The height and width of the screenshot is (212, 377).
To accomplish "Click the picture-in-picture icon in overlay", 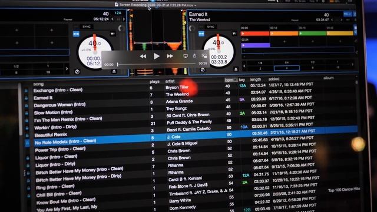I will point(204,56).
